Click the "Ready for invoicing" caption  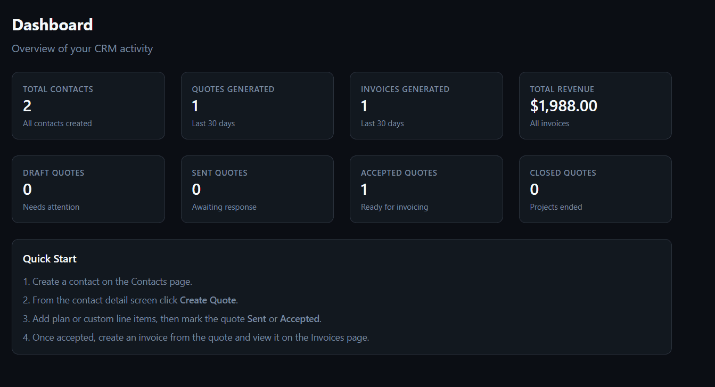(394, 207)
